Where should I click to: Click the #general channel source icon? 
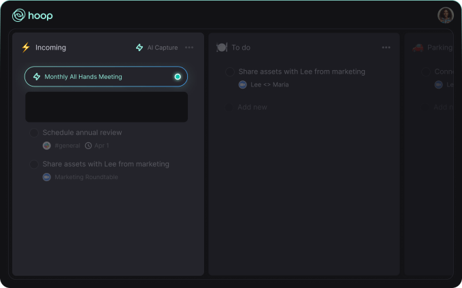click(x=47, y=146)
